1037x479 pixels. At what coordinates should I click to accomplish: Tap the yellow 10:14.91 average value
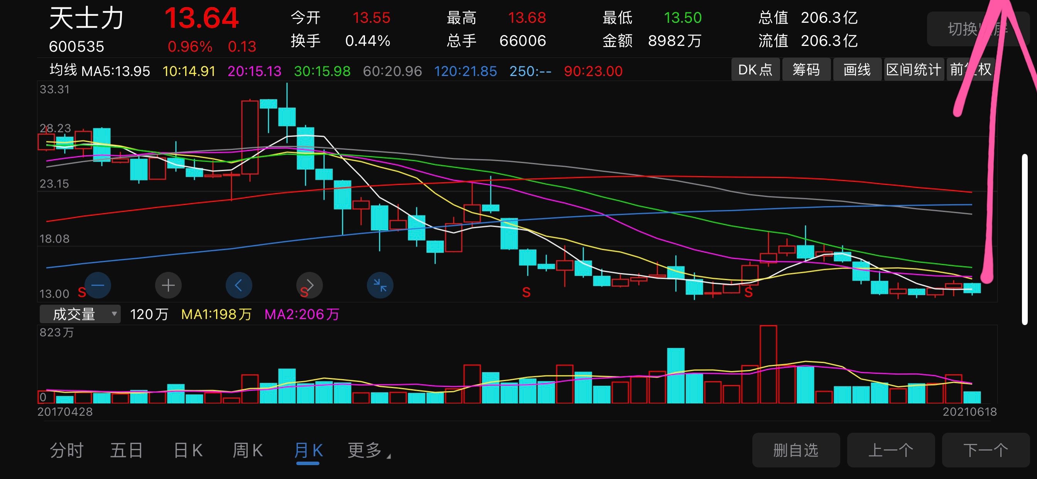coord(189,71)
